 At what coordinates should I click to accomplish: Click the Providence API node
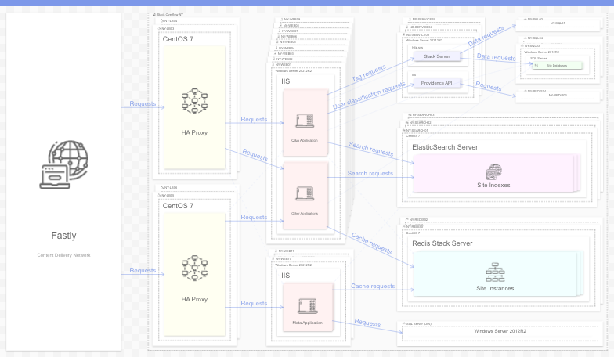tap(436, 83)
